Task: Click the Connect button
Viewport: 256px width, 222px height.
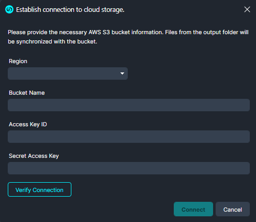Action: pyautogui.click(x=193, y=209)
